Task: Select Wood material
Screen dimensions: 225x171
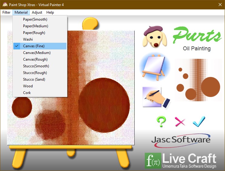Action: coord(40,86)
